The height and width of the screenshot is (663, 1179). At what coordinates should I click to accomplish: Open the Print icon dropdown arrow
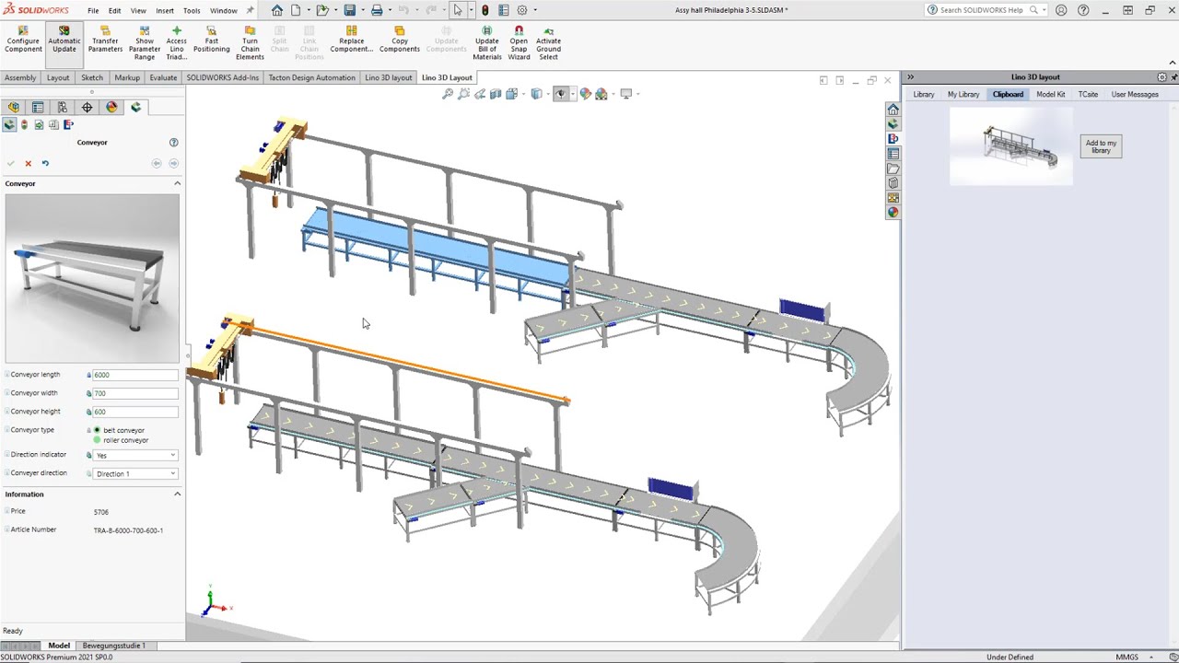tap(388, 10)
